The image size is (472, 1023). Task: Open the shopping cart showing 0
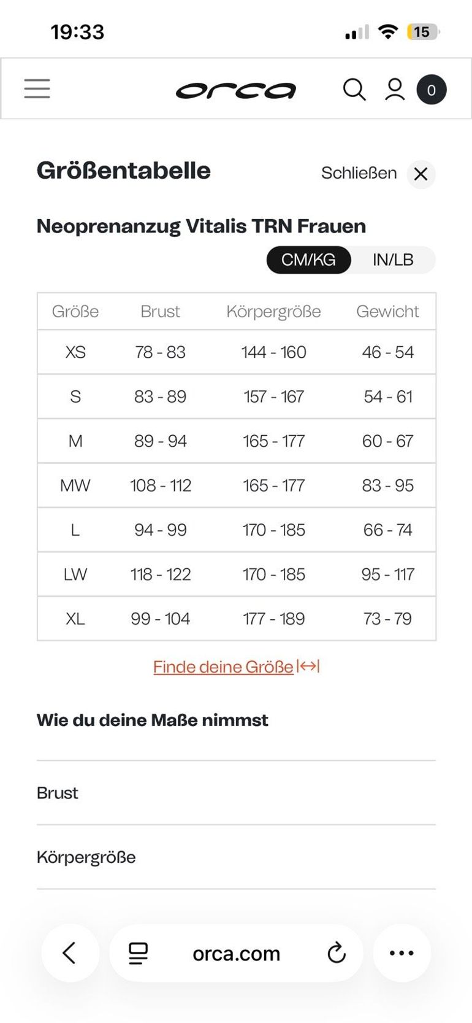432,90
